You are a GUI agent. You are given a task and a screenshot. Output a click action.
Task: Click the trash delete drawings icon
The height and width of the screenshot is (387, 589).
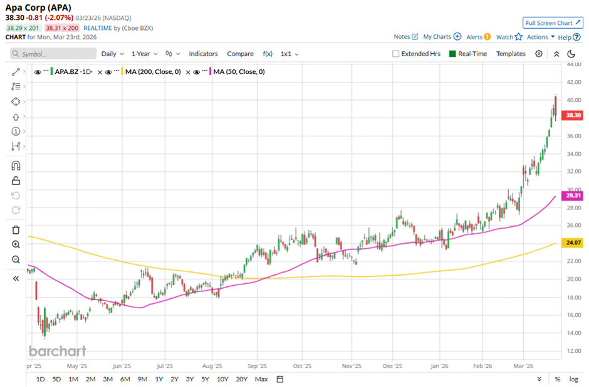pyautogui.click(x=16, y=229)
